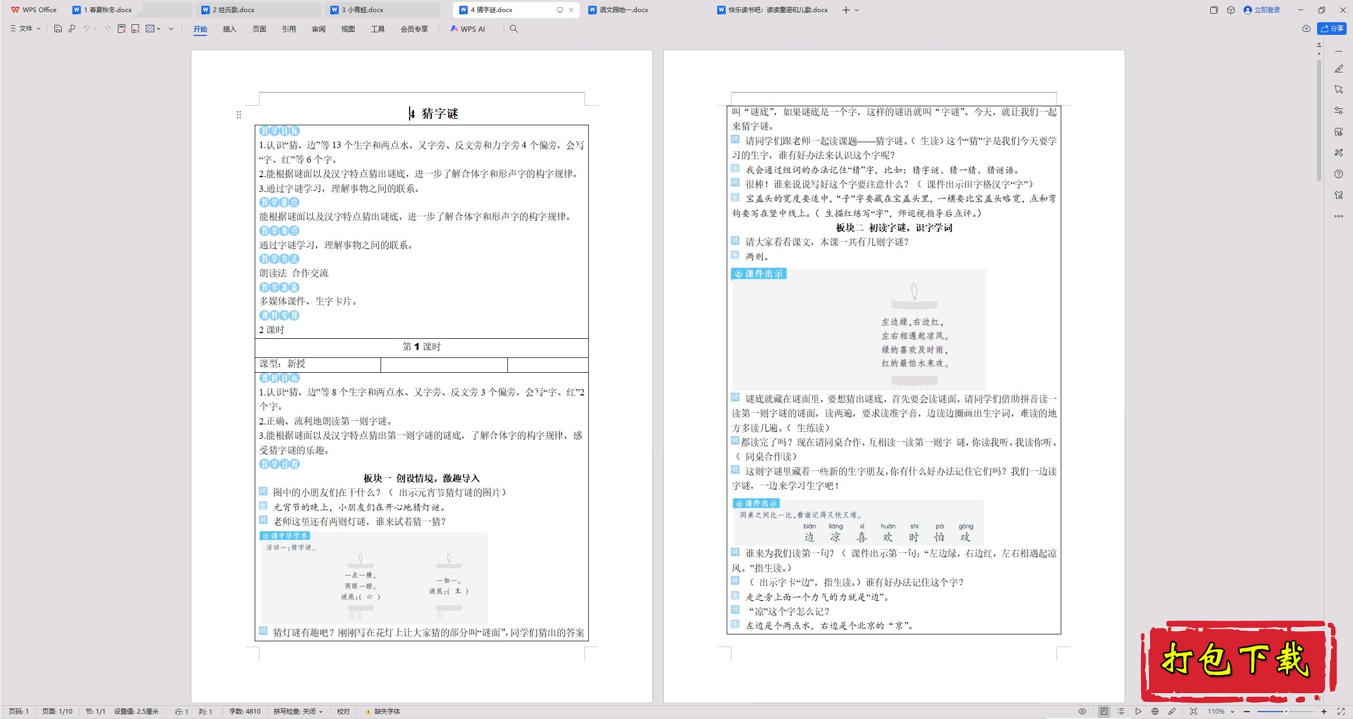The height and width of the screenshot is (719, 1353).
Task: Click the fit-page focus icon in the status bar
Action: pos(1193,712)
